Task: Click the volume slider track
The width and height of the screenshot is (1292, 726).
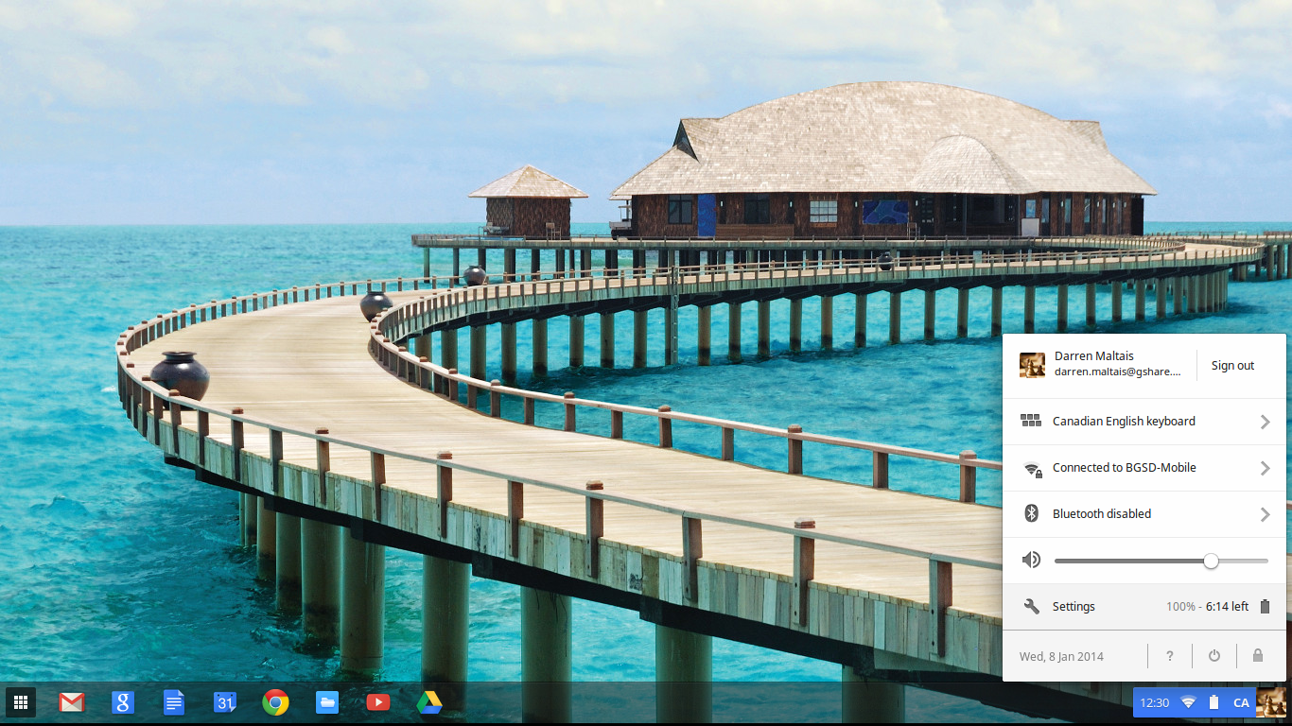Action: [1161, 561]
